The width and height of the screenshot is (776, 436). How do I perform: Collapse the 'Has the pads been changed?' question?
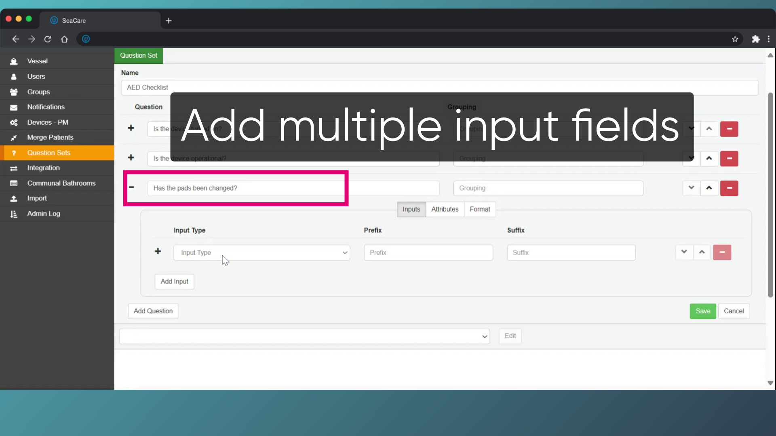point(131,187)
